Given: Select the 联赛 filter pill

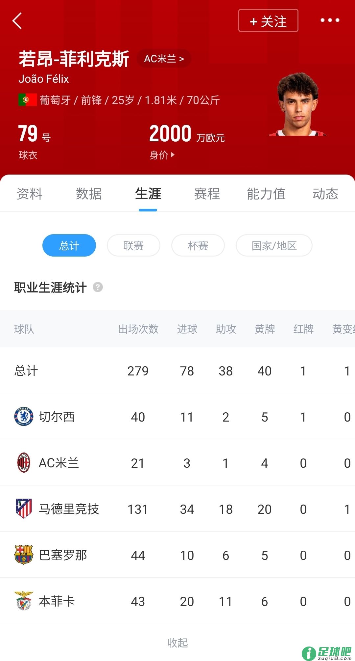Looking at the screenshot, I should click(133, 245).
